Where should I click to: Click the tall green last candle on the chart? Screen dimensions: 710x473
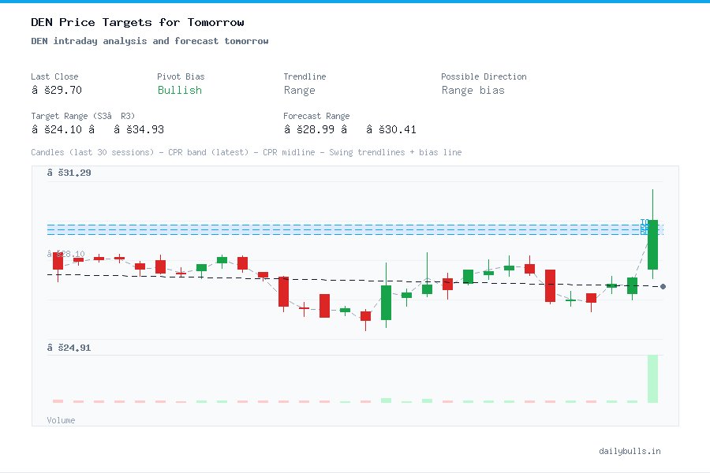(652, 244)
